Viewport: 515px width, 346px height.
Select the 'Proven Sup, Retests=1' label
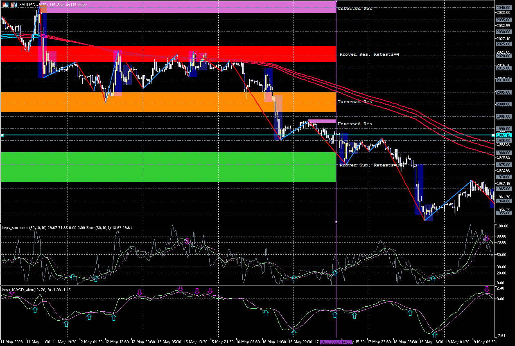369,165
